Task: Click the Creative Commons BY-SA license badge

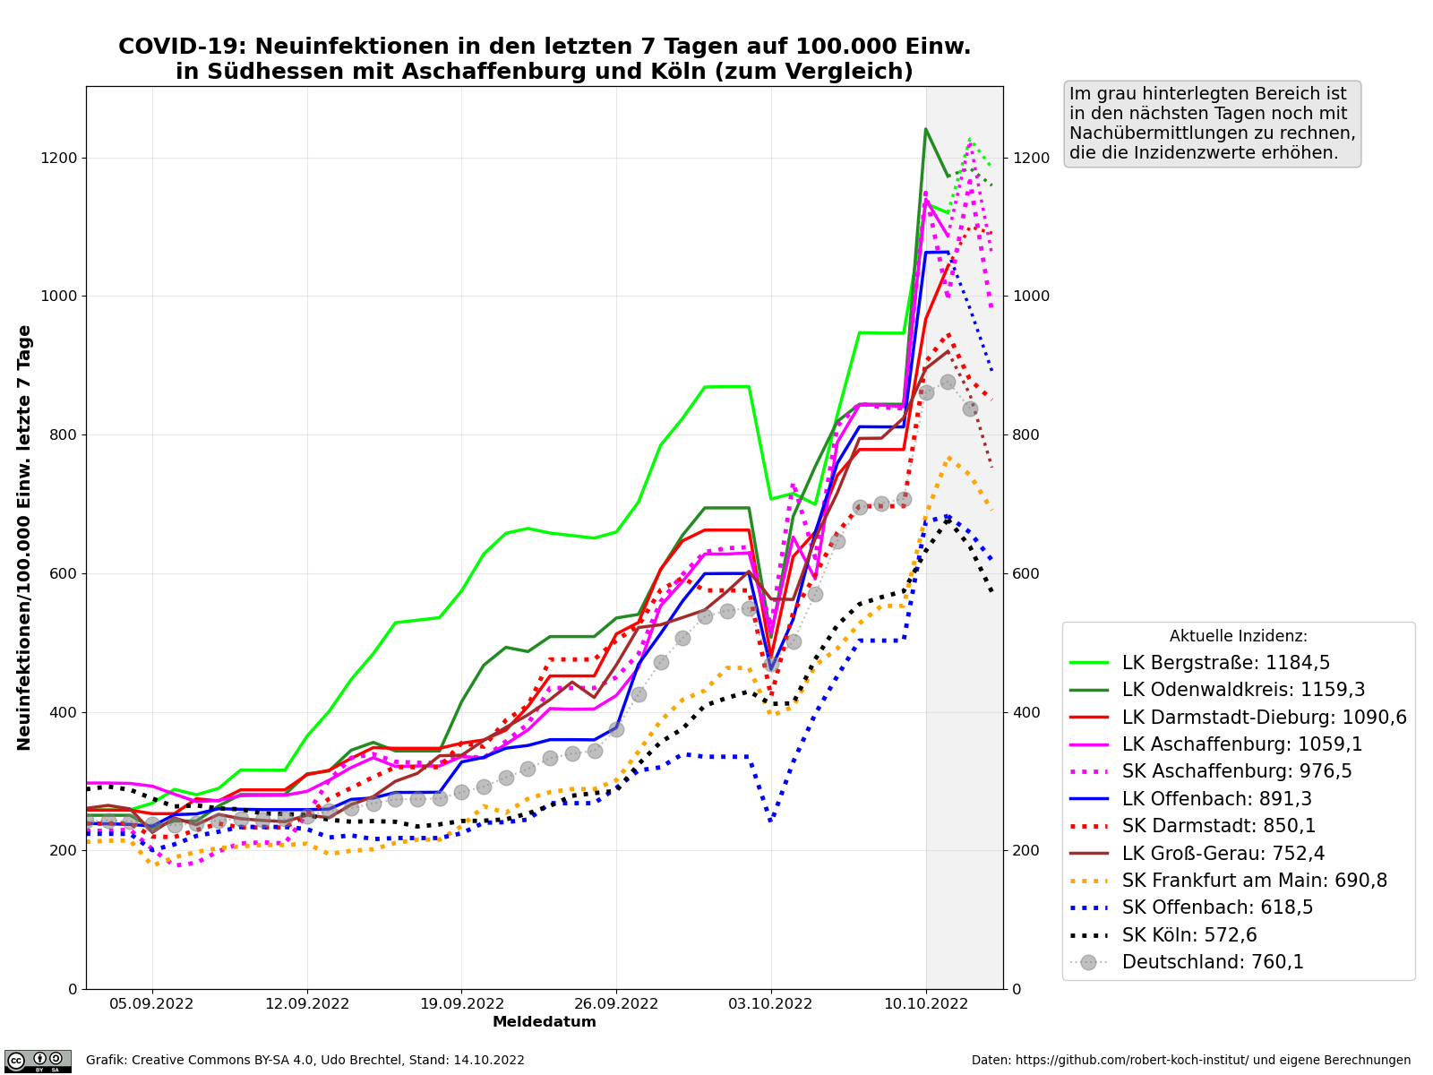Action: [38, 1061]
